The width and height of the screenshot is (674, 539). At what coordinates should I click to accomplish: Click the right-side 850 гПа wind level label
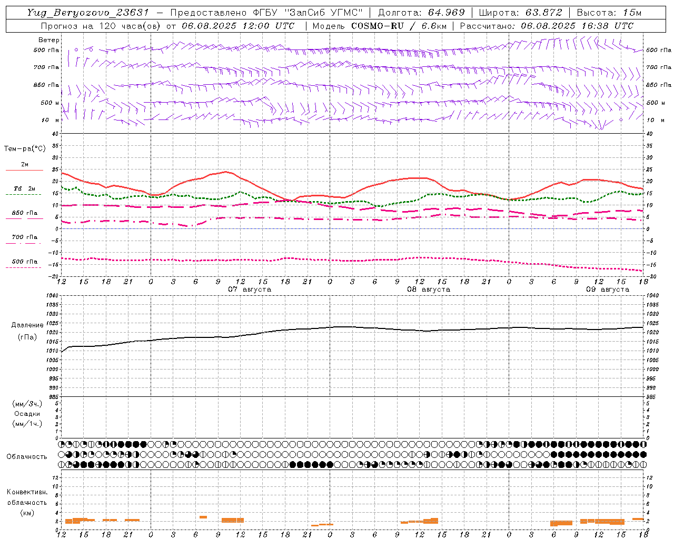point(659,85)
